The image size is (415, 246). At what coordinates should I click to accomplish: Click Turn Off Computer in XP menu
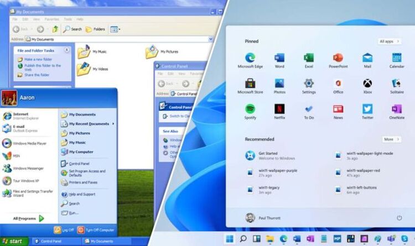coord(96,230)
